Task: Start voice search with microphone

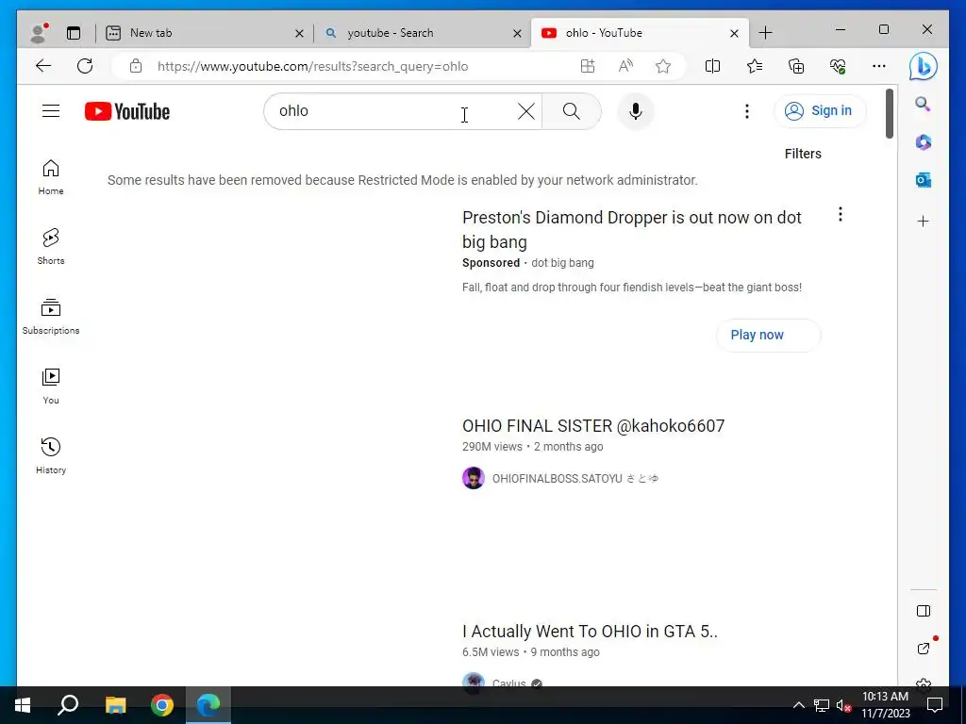Action: (636, 111)
